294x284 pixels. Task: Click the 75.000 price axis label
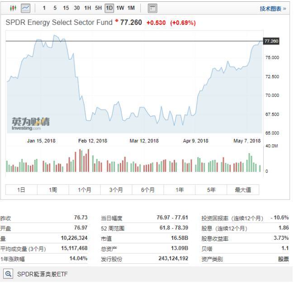272,58
